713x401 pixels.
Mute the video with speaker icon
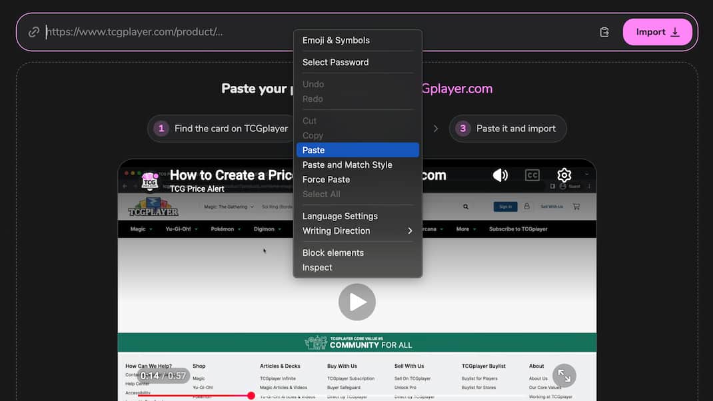point(500,175)
